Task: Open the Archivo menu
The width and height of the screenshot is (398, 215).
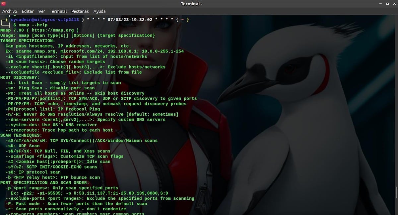Action: [x=10, y=11]
